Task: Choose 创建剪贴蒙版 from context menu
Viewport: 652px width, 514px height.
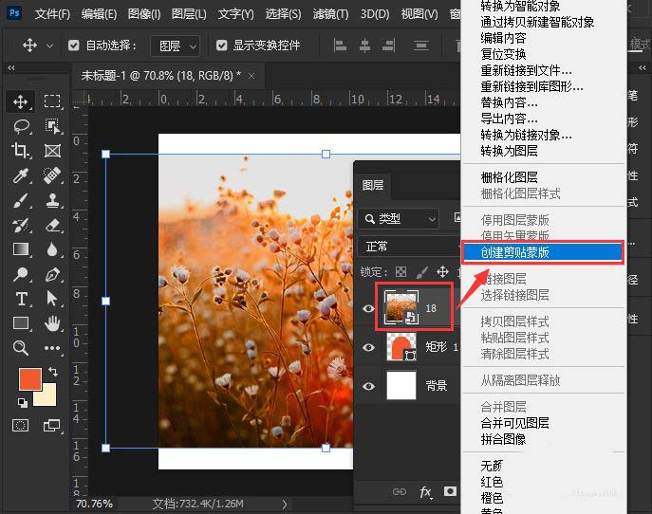Action: [x=543, y=252]
